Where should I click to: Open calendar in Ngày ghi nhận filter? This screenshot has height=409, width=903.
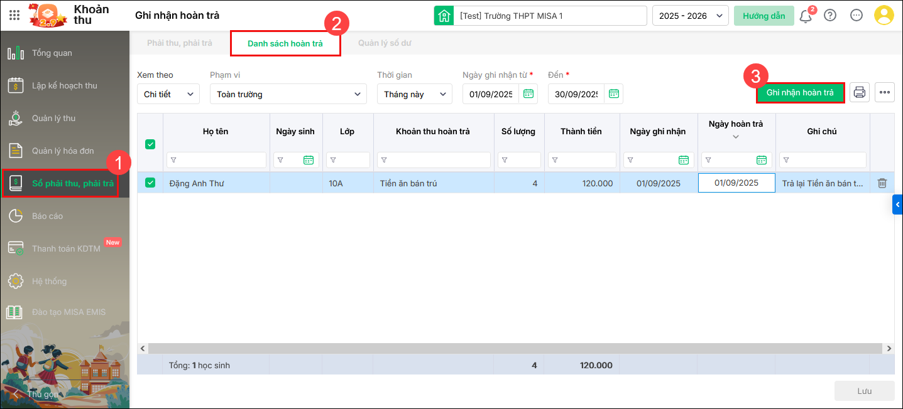click(684, 160)
